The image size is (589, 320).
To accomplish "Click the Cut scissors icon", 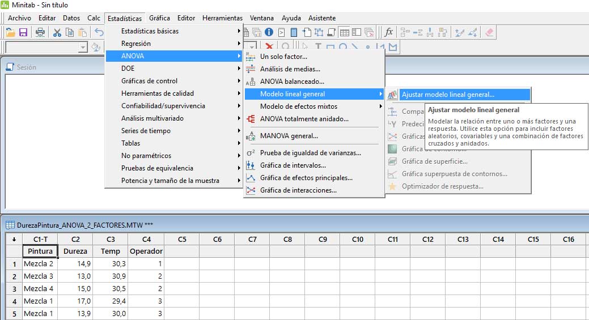I will tap(57, 32).
